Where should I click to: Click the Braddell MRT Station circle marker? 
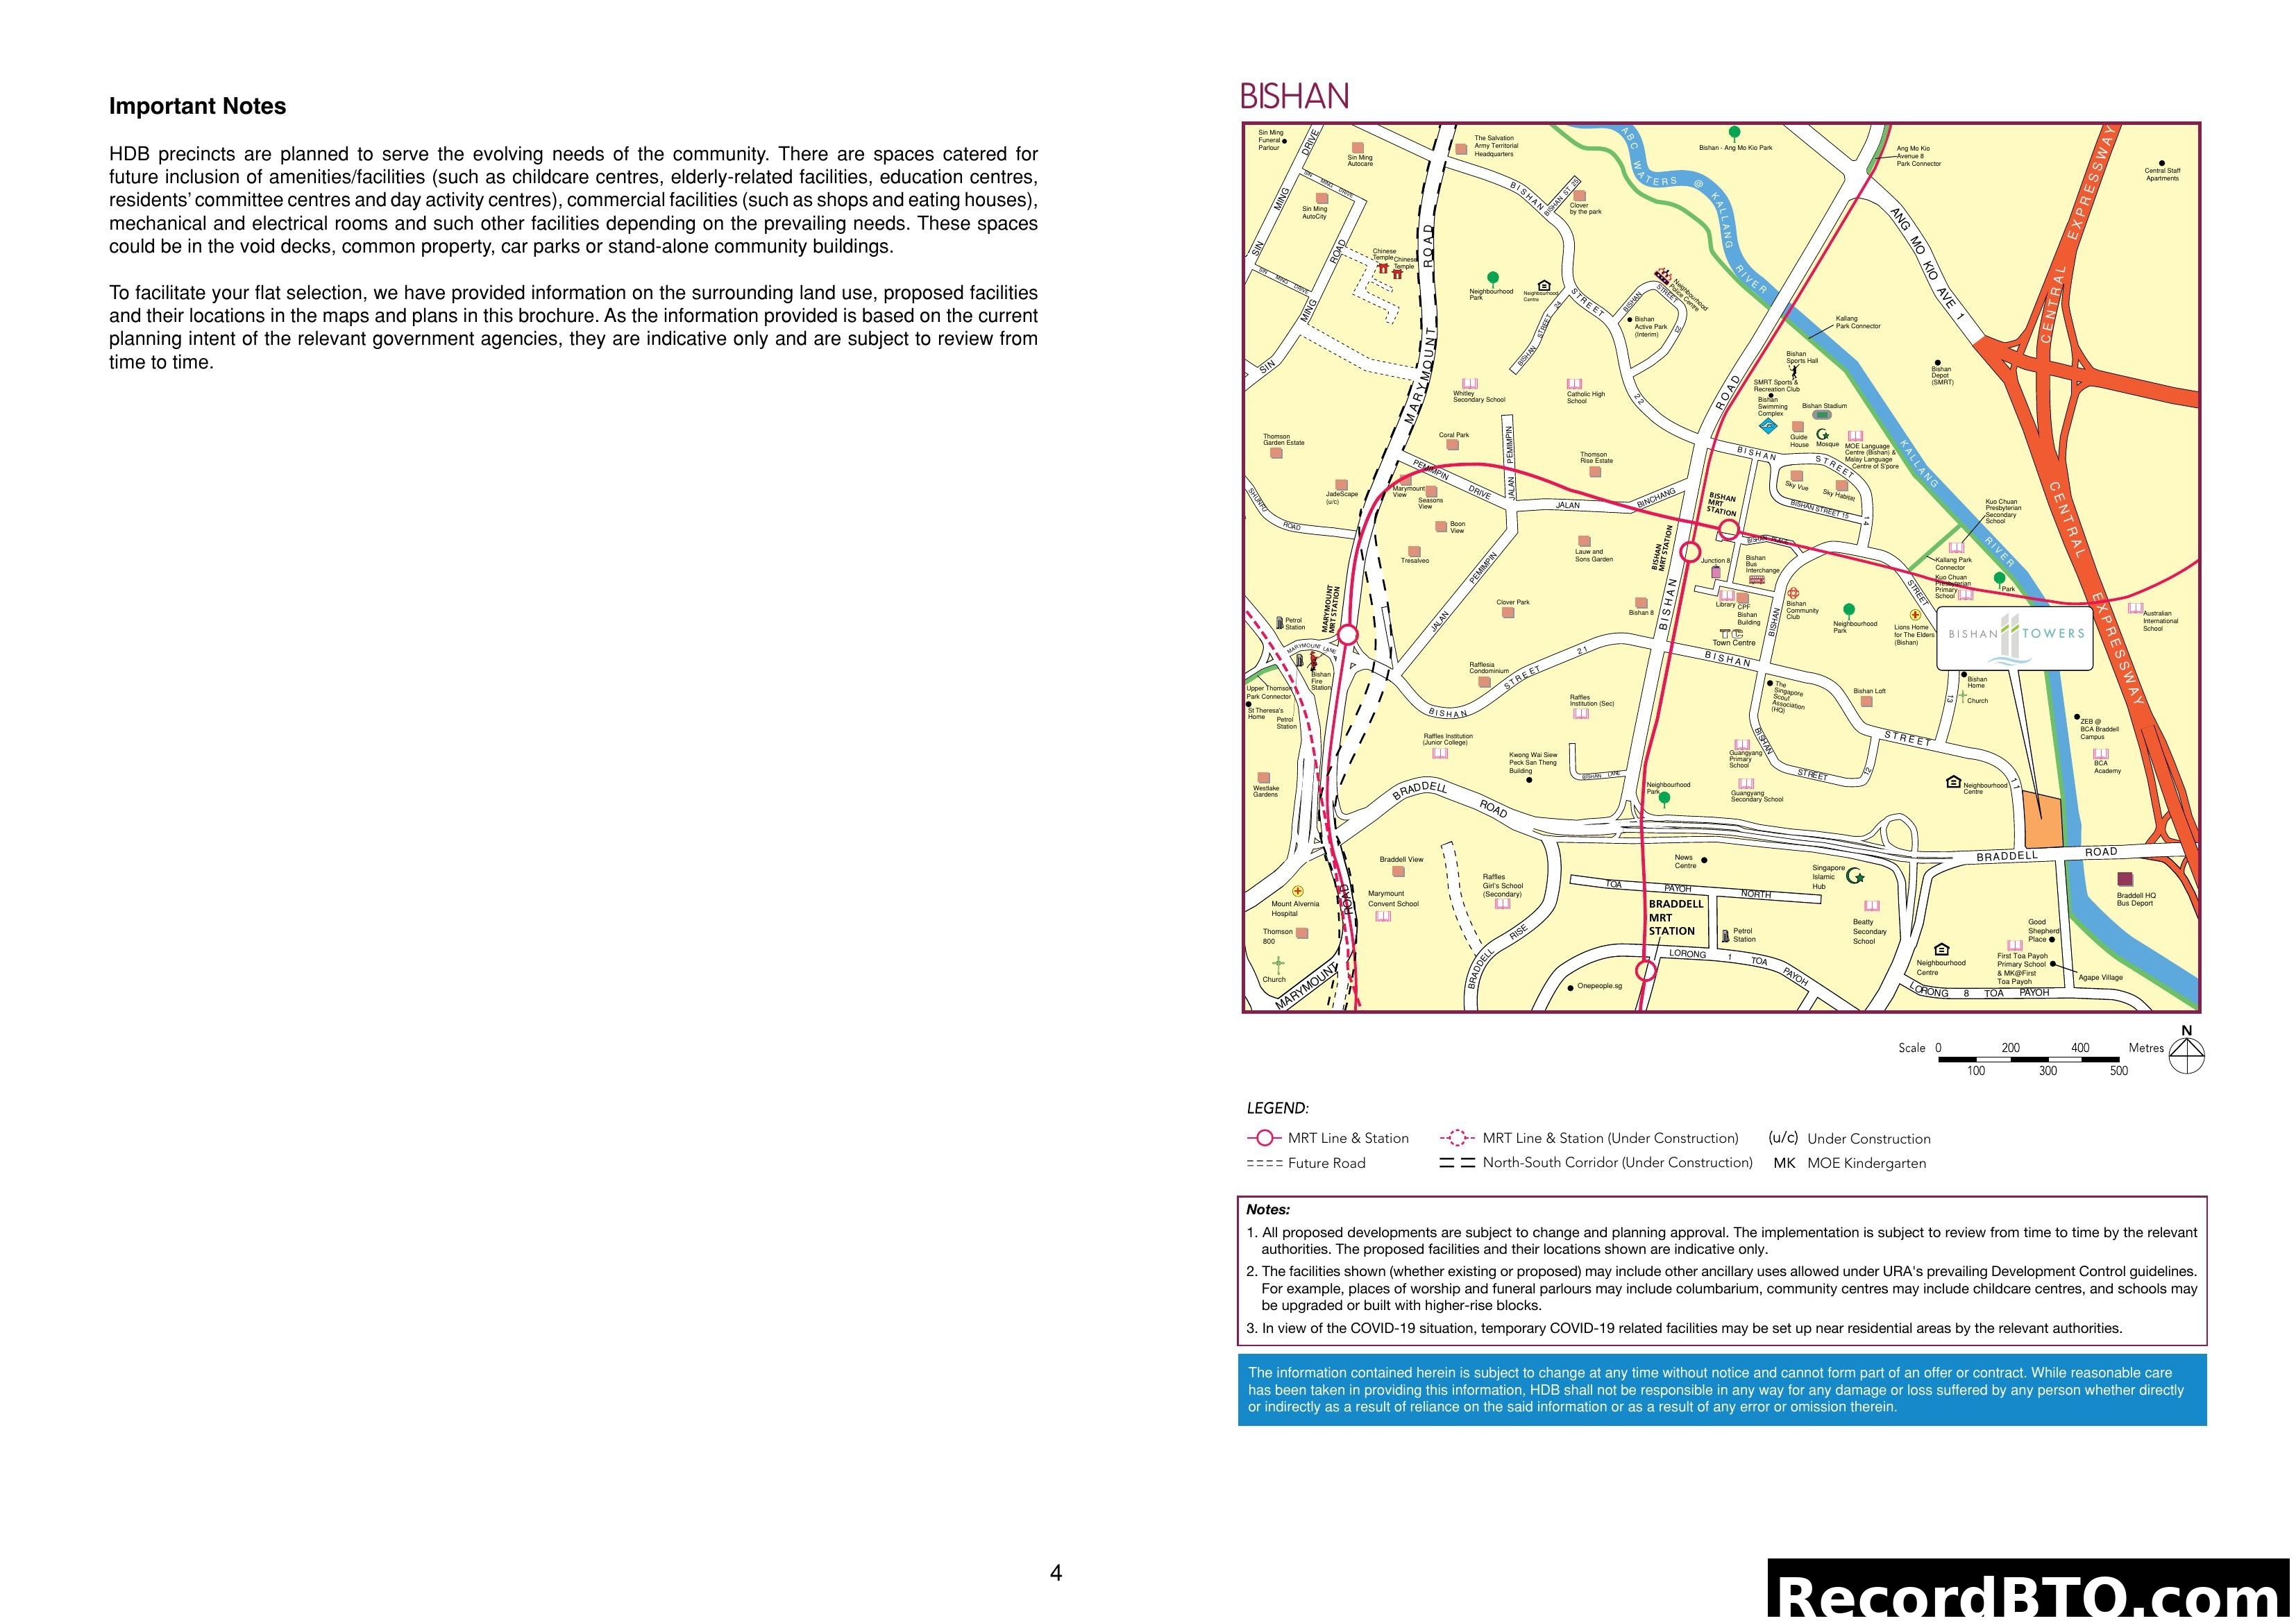click(1646, 972)
